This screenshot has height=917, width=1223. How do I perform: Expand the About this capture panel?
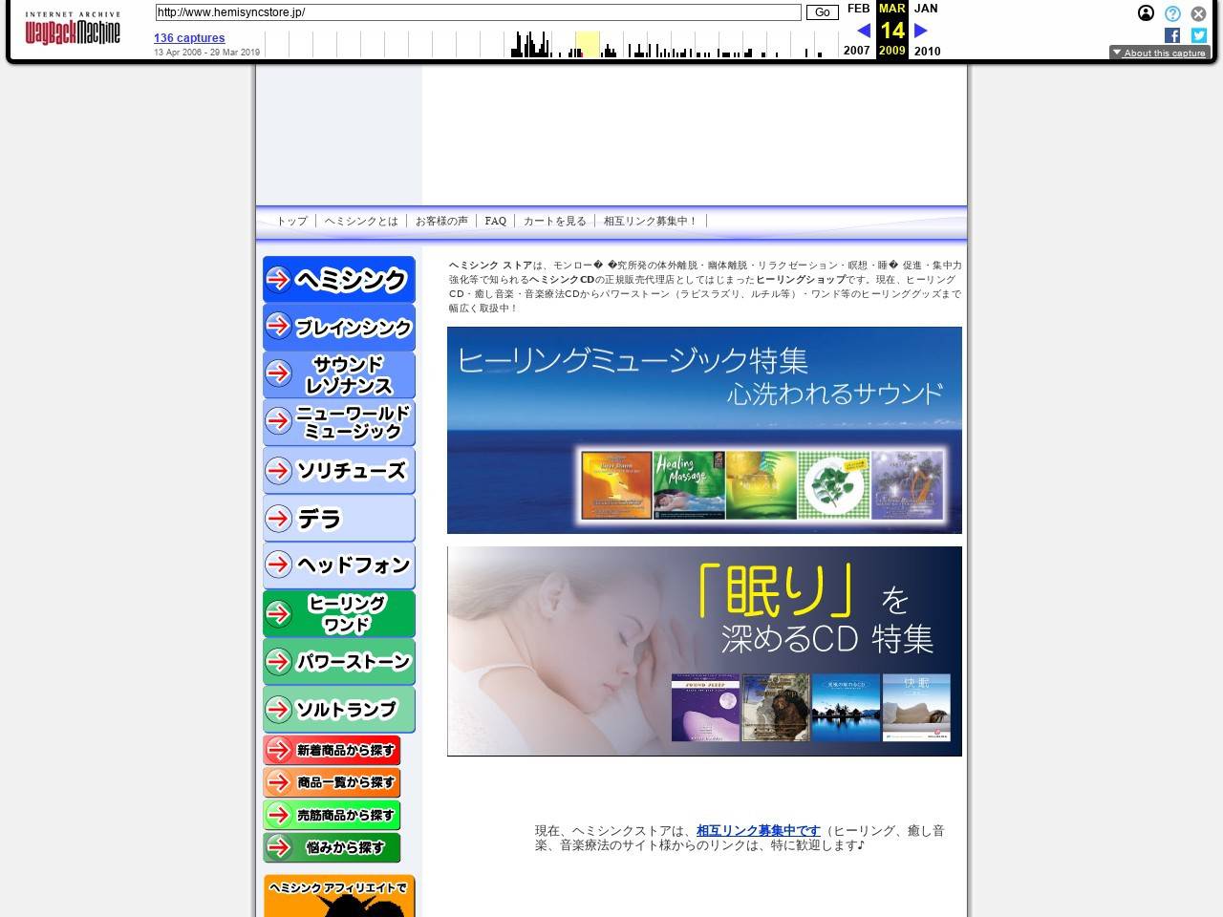(1159, 53)
